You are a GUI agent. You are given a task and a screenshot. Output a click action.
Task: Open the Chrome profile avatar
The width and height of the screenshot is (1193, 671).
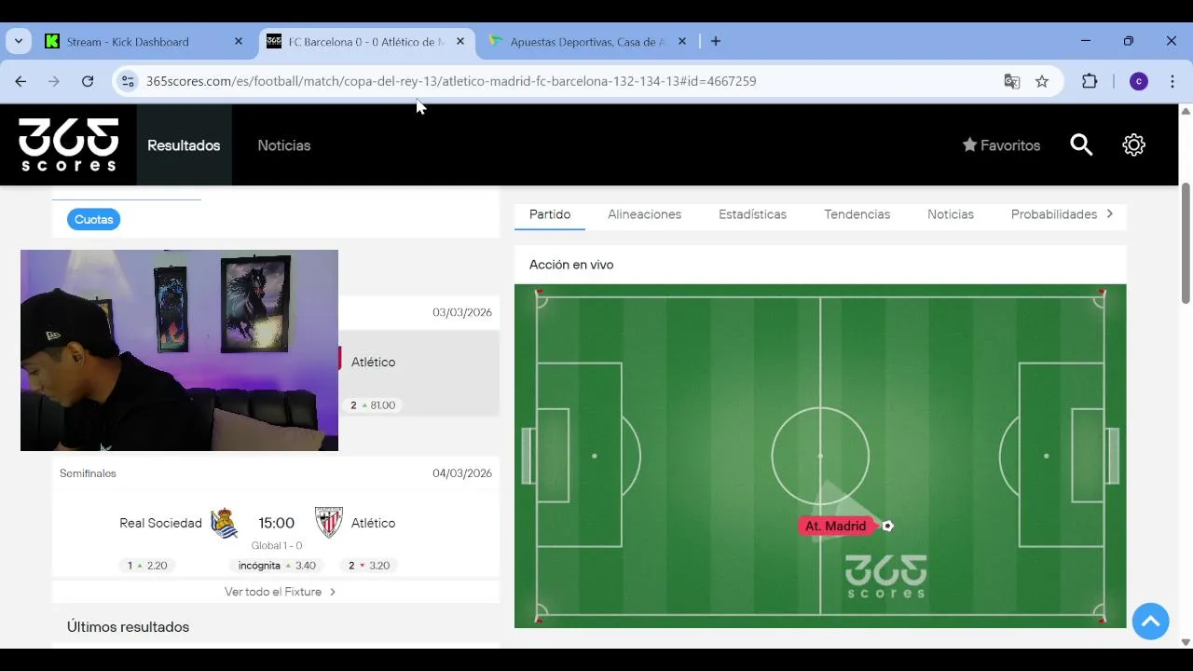(x=1139, y=81)
